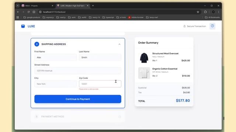Screen dimensions: 236x132
Task: Collapse the Shipping Address section chevron
Action: (x=119, y=44)
